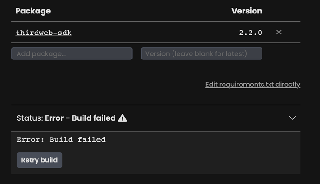The image size is (320, 184).
Task: Focus the Add package input field
Action: tap(71, 53)
